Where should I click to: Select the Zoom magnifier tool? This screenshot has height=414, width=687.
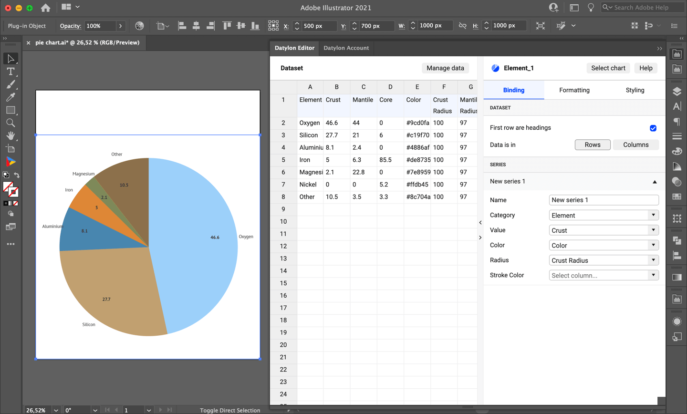pos(10,123)
